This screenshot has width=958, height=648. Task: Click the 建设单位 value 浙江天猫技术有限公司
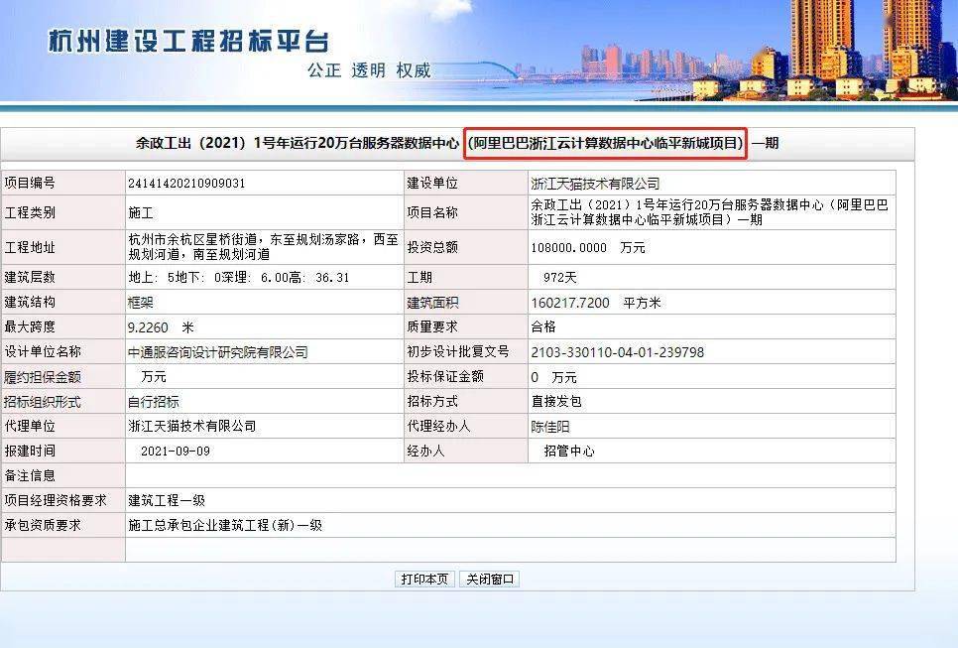click(x=595, y=184)
